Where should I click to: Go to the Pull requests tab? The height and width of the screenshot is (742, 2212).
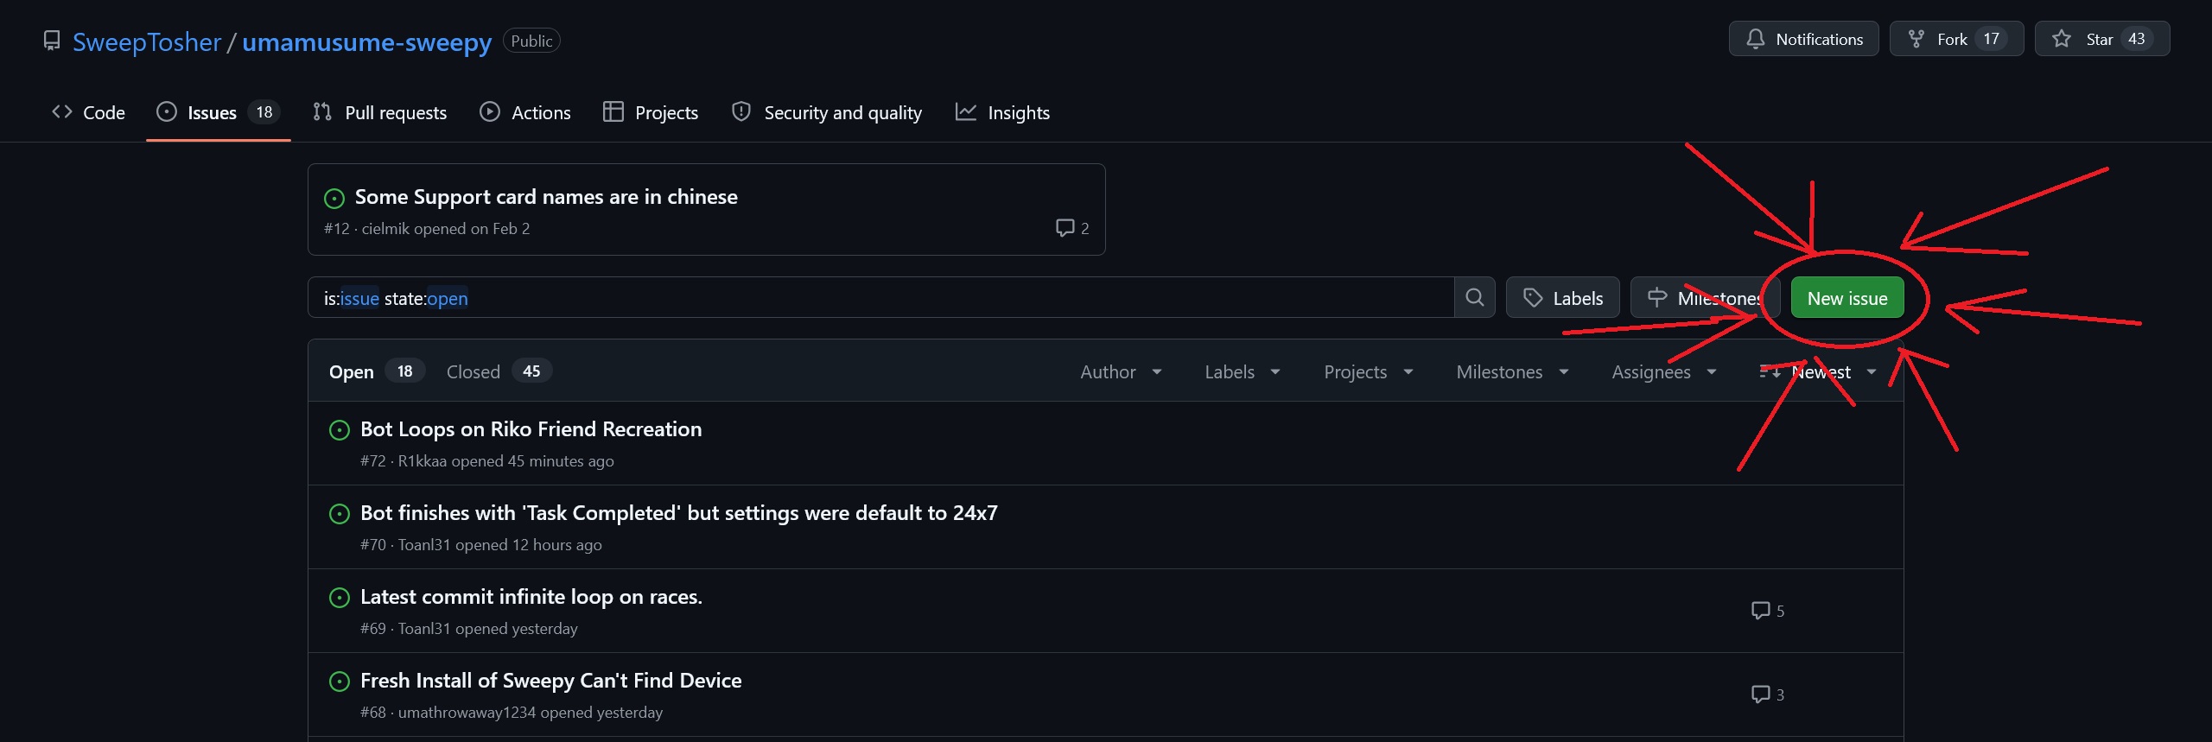380,112
